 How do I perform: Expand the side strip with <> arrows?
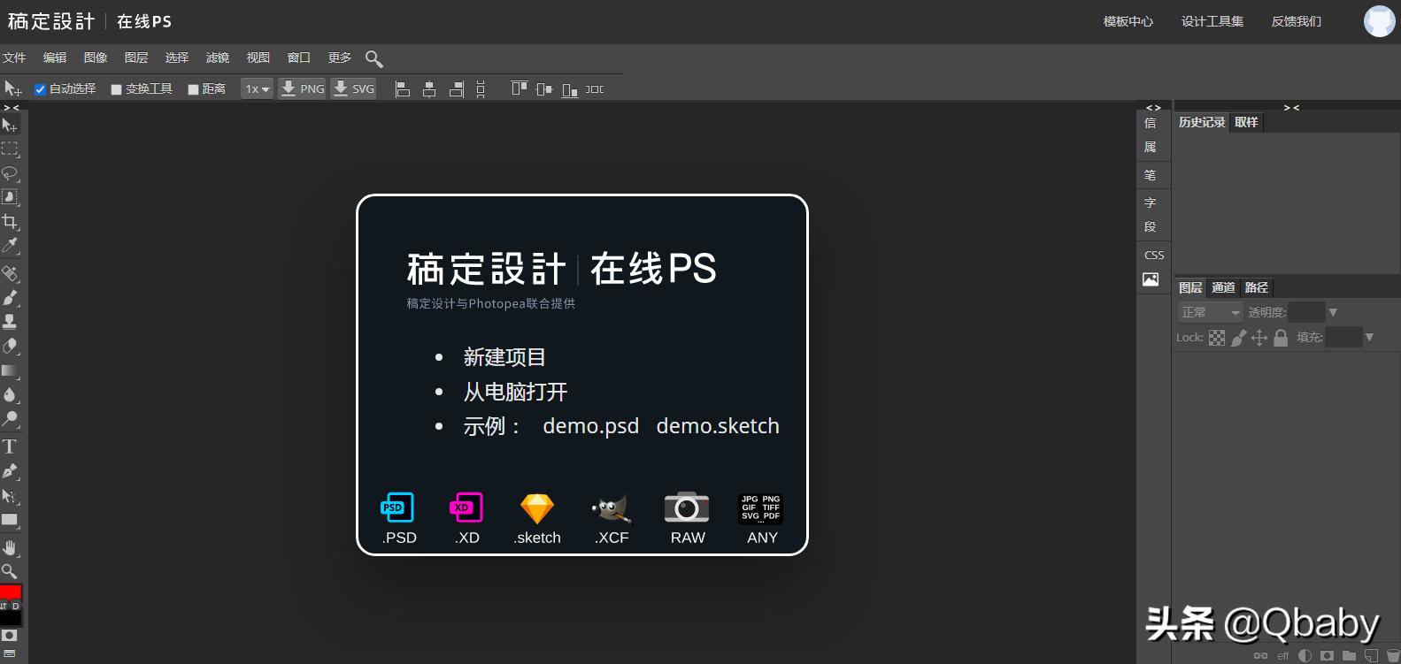coord(1153,107)
